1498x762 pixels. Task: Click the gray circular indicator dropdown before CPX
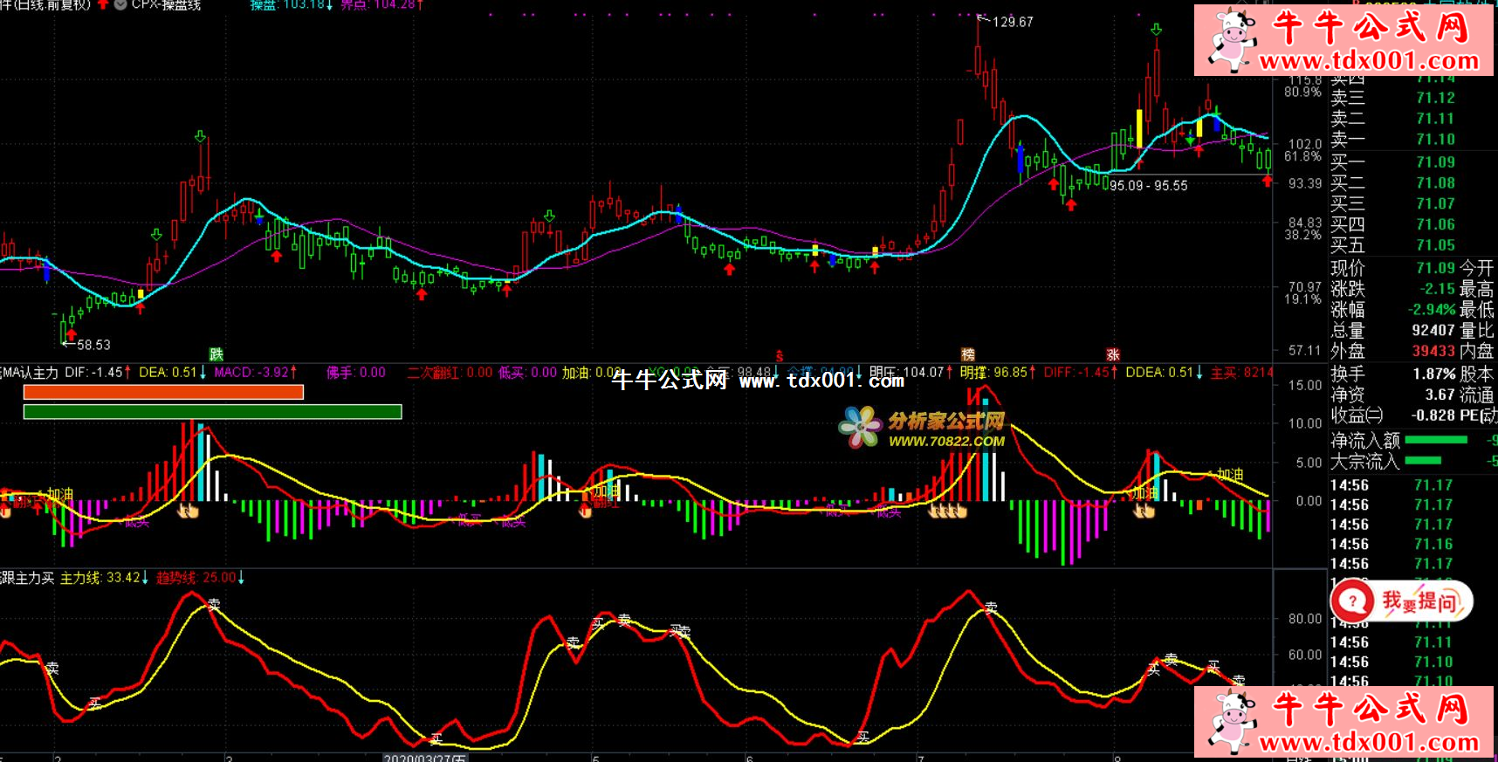(x=120, y=4)
